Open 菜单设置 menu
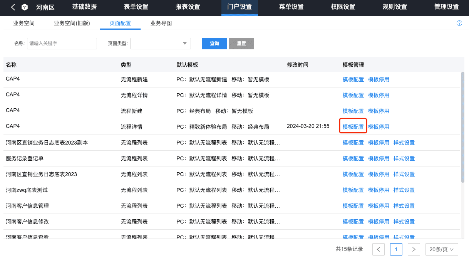Viewport: 469px width, 259px height. (x=291, y=7)
